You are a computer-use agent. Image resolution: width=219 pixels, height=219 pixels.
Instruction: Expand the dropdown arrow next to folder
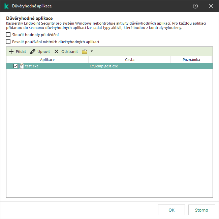pos(92,51)
